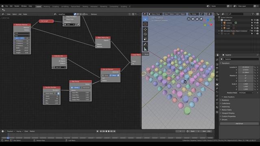Select the Rotate tool in viewport toolbar
The width and height of the screenshot is (260, 146).
click(x=145, y=34)
